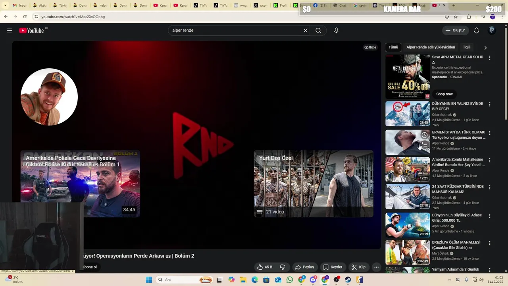
Task: Click the search magnifier button
Action: [318, 31]
